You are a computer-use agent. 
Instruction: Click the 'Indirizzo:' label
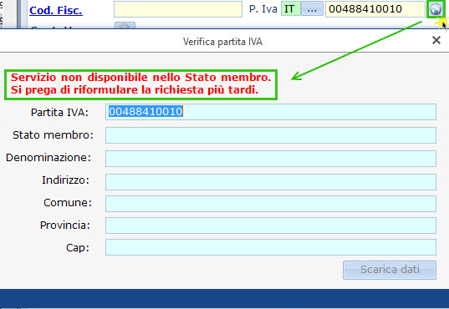65,180
